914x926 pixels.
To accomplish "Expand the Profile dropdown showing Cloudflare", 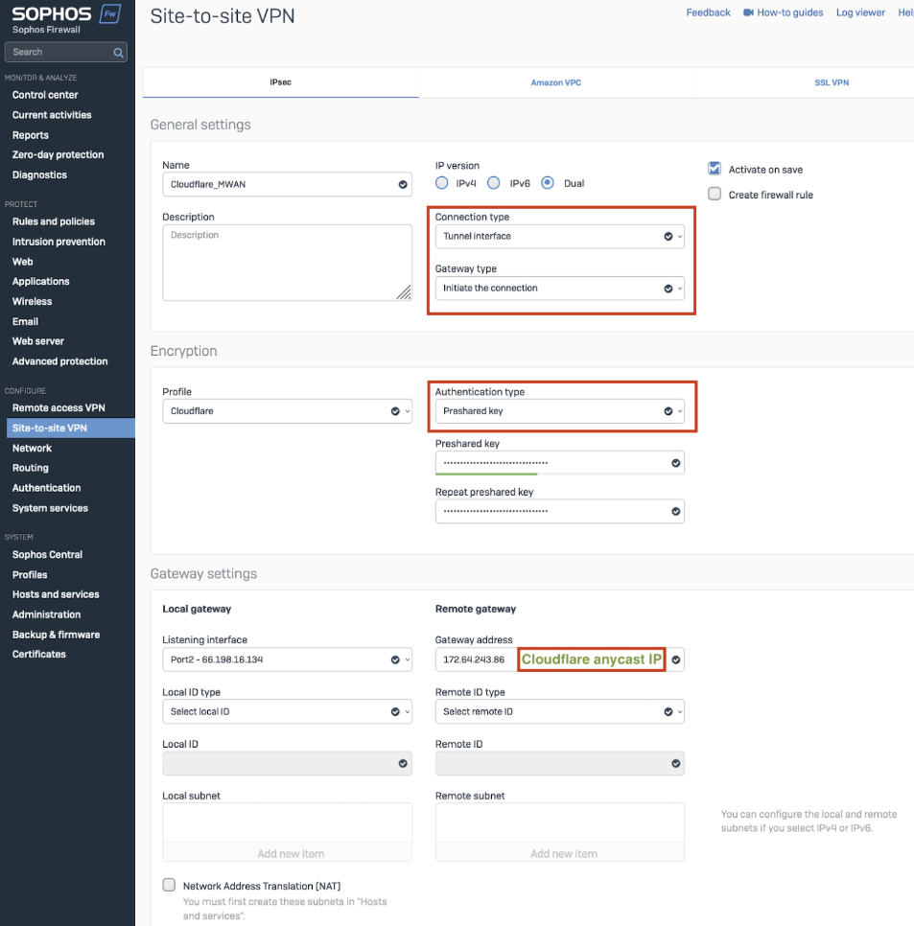I will point(287,411).
